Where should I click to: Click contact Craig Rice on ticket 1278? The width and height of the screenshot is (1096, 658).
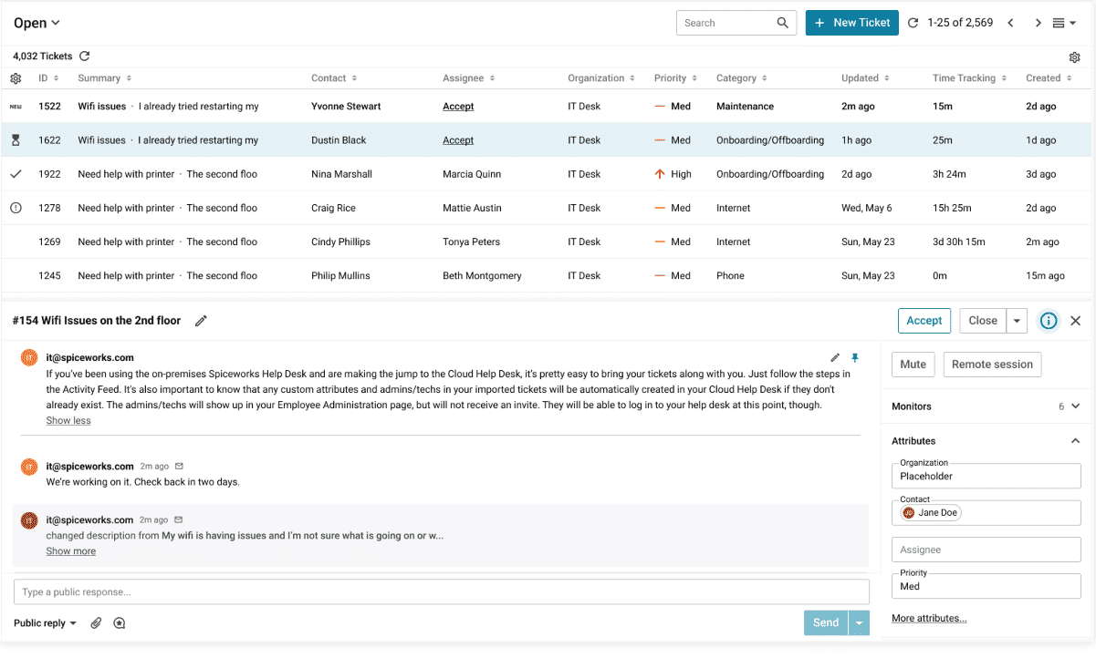333,208
